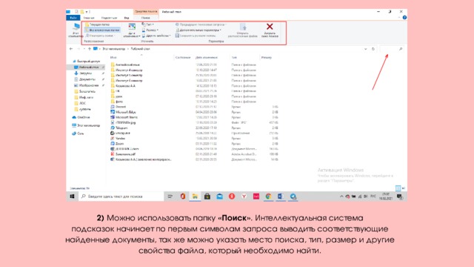474x267 pixels.
Task: Open Загрузки in the navigation pane
Action: tap(85, 73)
